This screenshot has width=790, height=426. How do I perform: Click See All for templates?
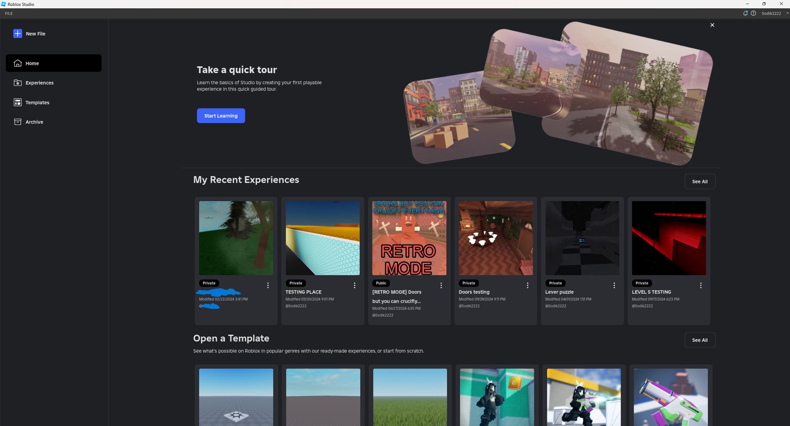(700, 340)
